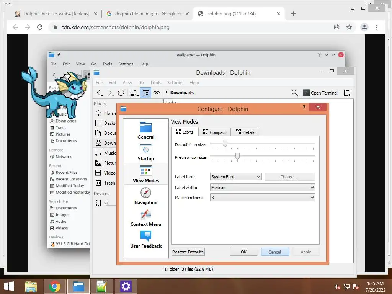
Task: Open Settings menu in wallpaper Dolphin window
Action: pyautogui.click(x=126, y=64)
